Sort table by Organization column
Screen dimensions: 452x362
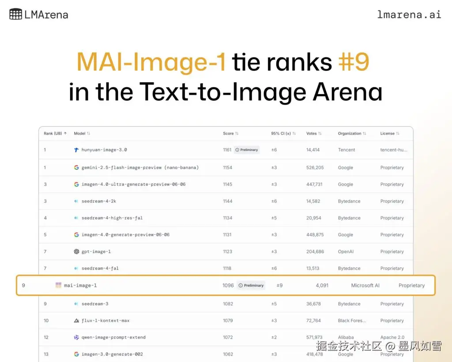pos(364,133)
